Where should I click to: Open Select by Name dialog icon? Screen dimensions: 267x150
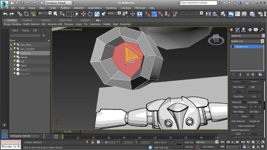[62, 14]
